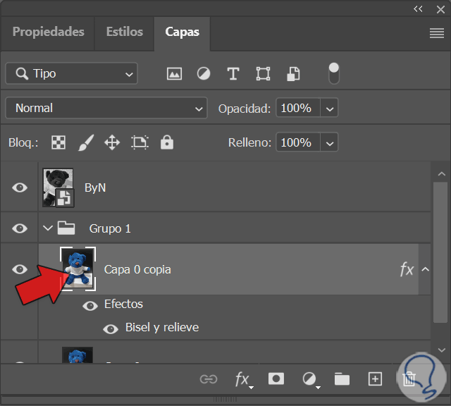Image resolution: width=451 pixels, height=406 pixels.
Task: Click the Relleno 100% field
Action: (x=298, y=142)
